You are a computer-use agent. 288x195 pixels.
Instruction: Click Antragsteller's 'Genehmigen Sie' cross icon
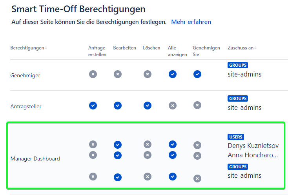197,106
